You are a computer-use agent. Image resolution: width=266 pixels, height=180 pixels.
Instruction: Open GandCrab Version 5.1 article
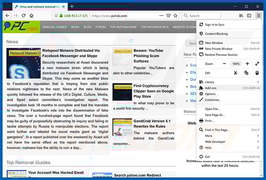(152, 124)
